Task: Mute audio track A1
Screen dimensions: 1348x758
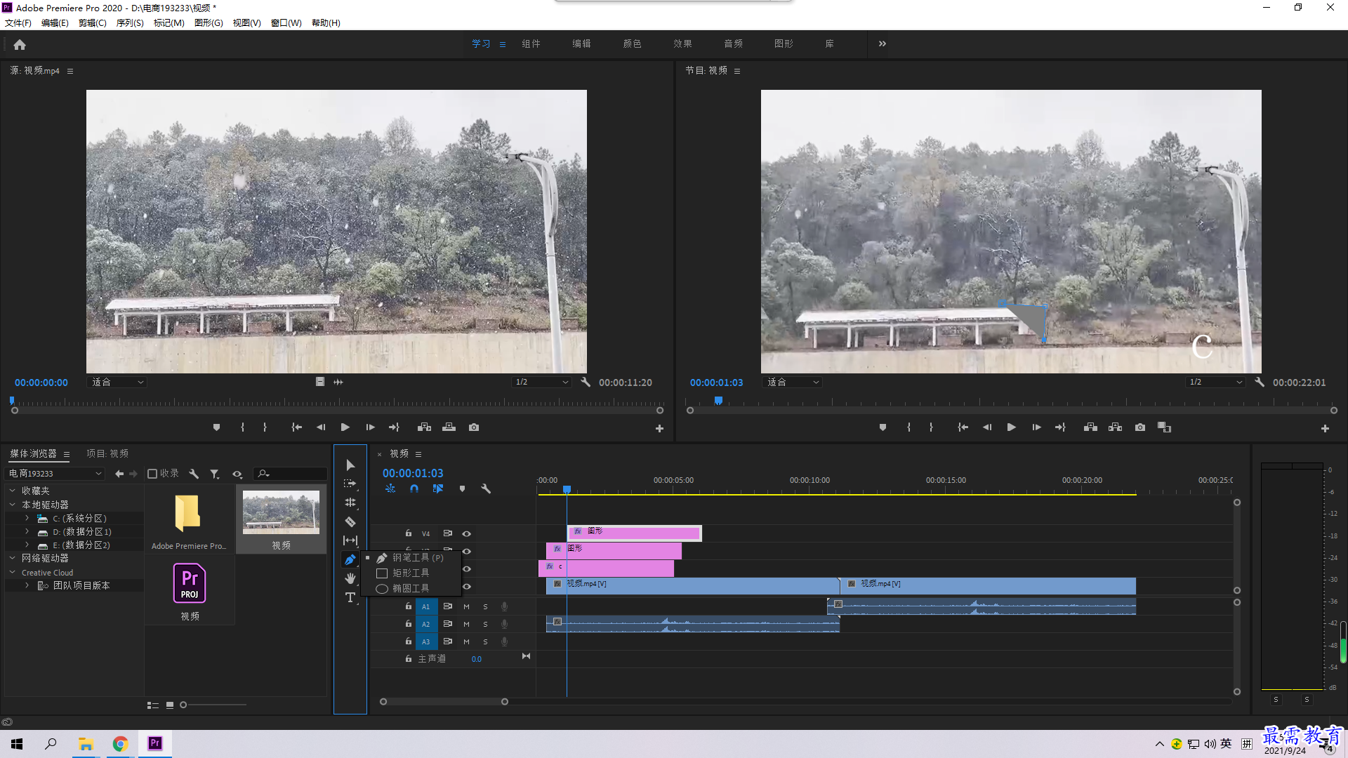Action: click(x=466, y=606)
